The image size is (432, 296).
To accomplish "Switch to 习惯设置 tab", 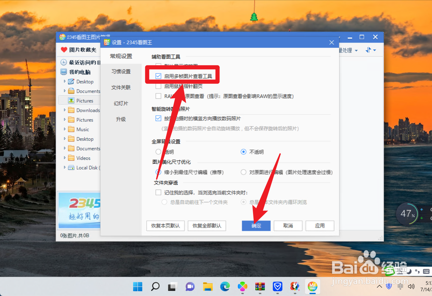I will (121, 72).
